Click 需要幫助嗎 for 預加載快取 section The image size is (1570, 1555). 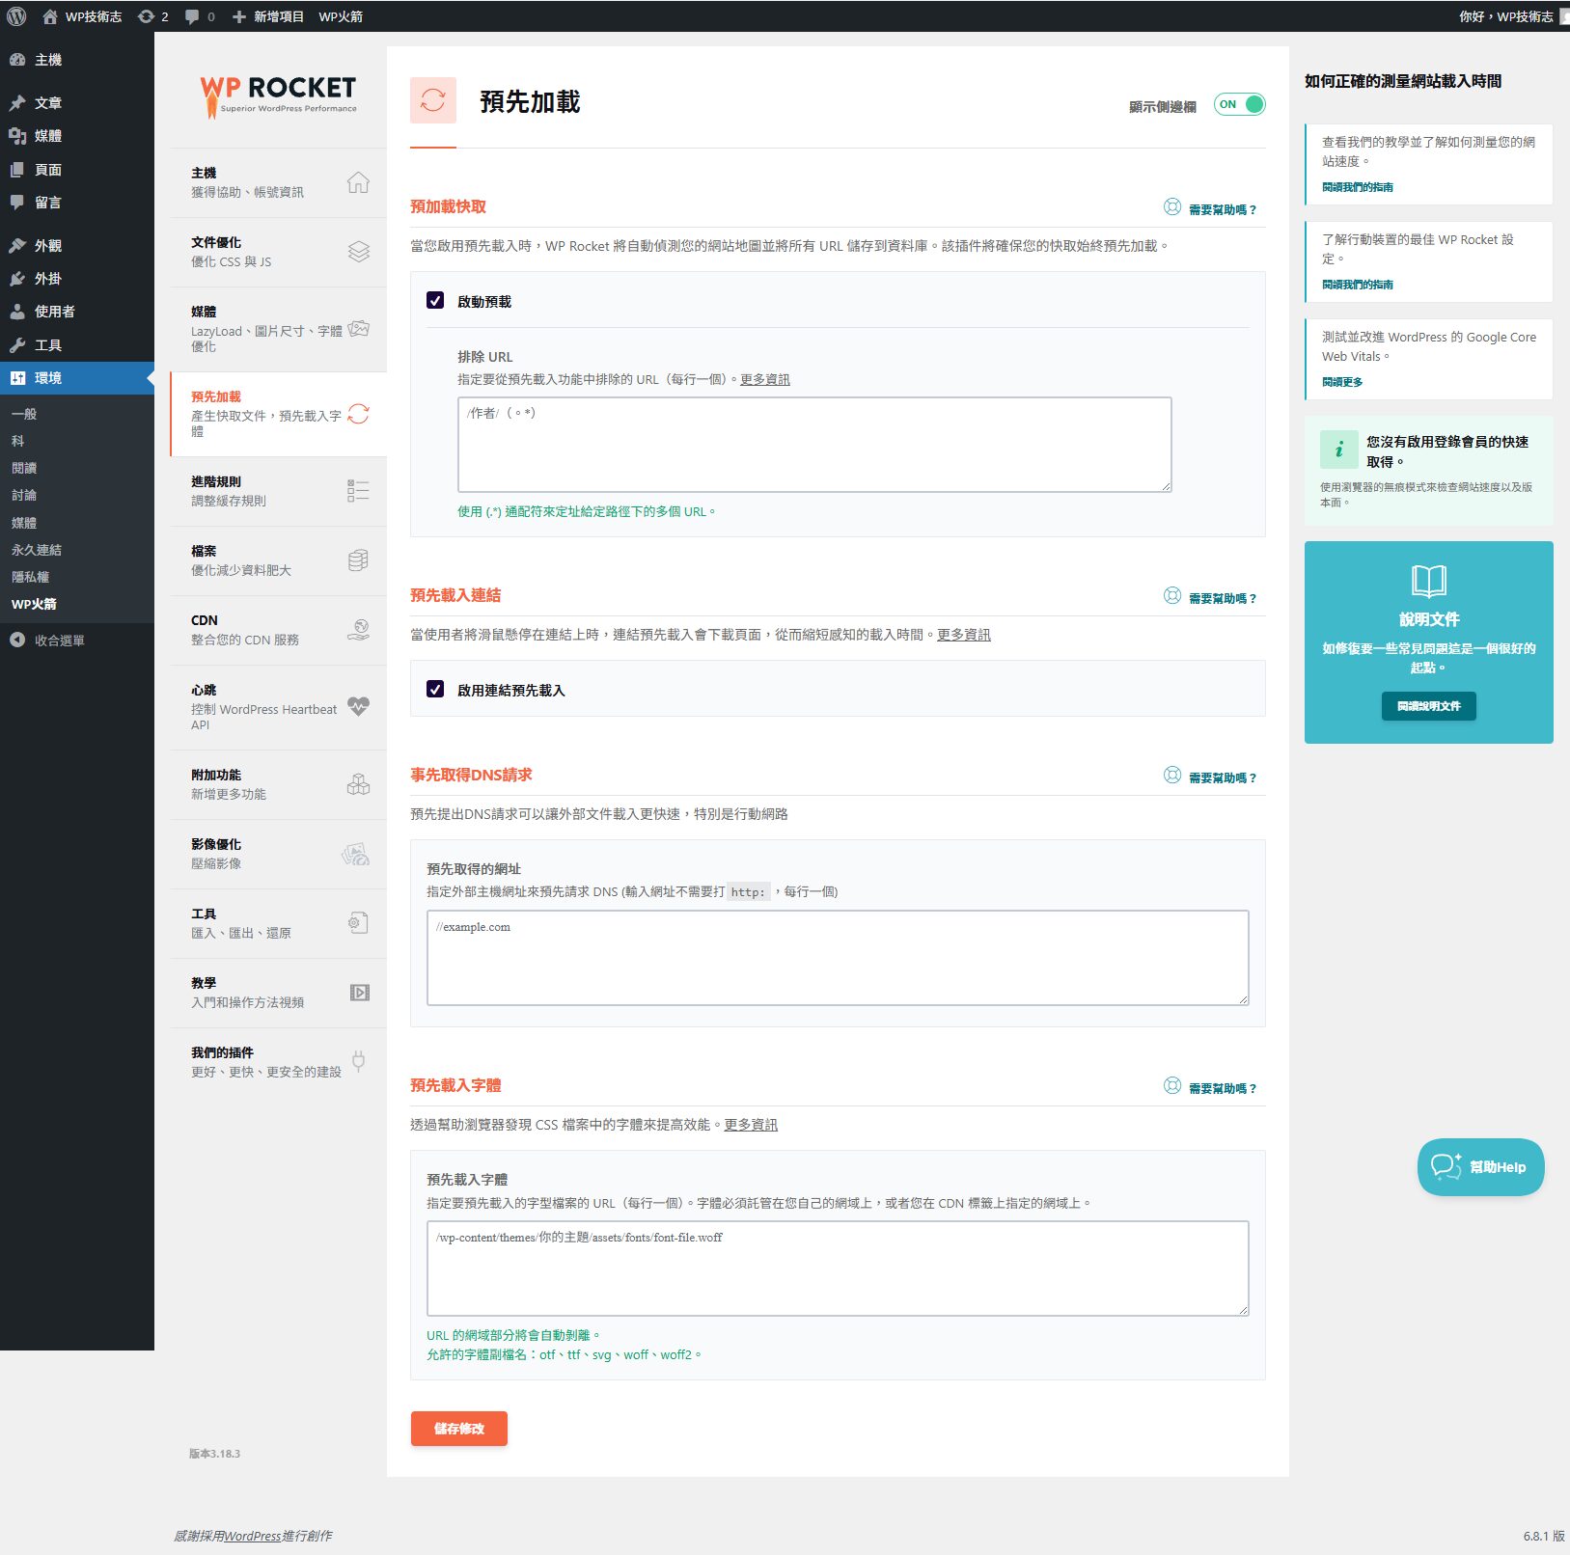coord(1210,208)
